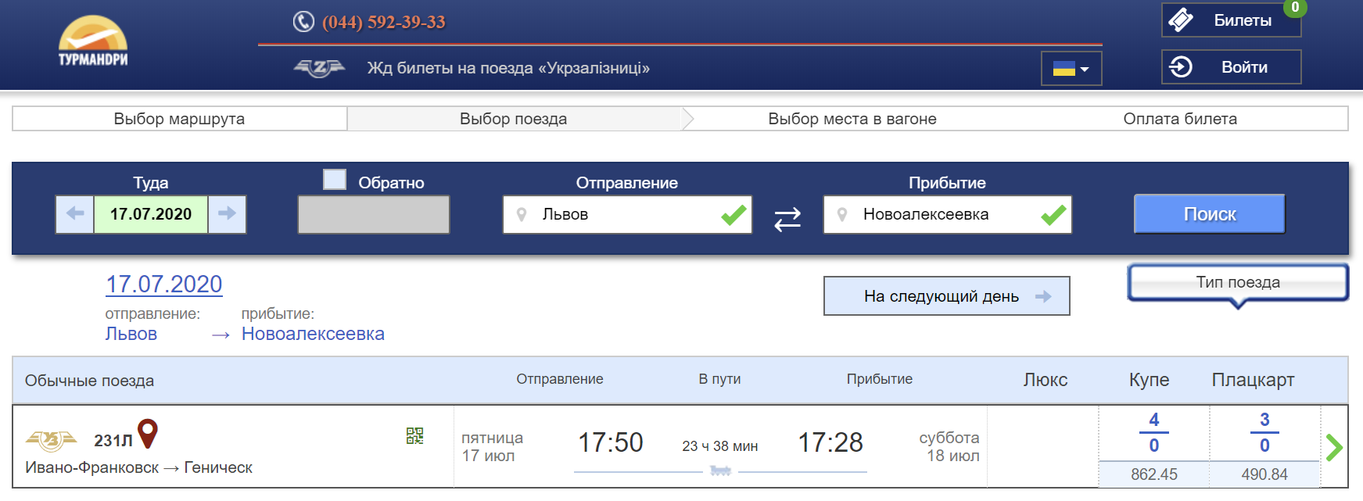The height and width of the screenshot is (501, 1363).
Task: Open the language flag dropdown
Action: [x=1071, y=69]
